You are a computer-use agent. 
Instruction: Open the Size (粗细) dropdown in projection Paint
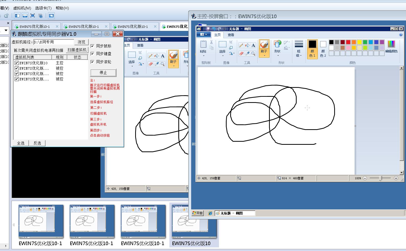point(299,49)
